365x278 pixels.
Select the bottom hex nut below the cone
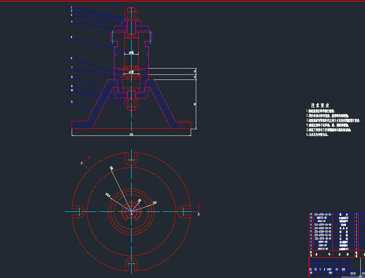point(132,103)
